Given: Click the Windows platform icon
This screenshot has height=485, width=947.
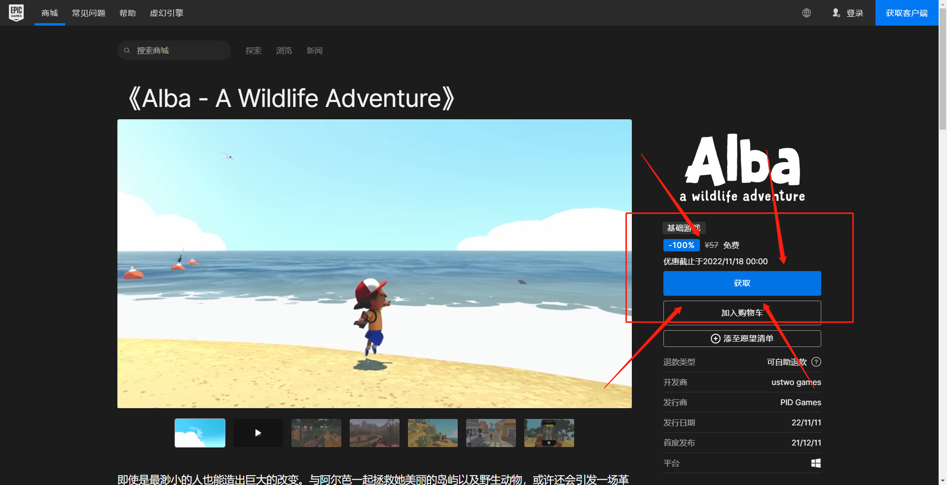Looking at the screenshot, I should click(816, 463).
